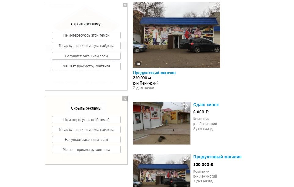This screenshot has height=187, width=294.
Task: Close the top hide-ad panel
Action: (125, 5)
